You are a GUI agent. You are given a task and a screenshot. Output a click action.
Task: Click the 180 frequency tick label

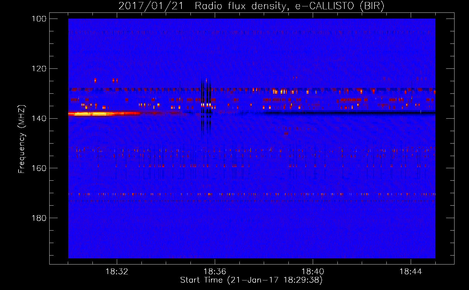(39, 218)
